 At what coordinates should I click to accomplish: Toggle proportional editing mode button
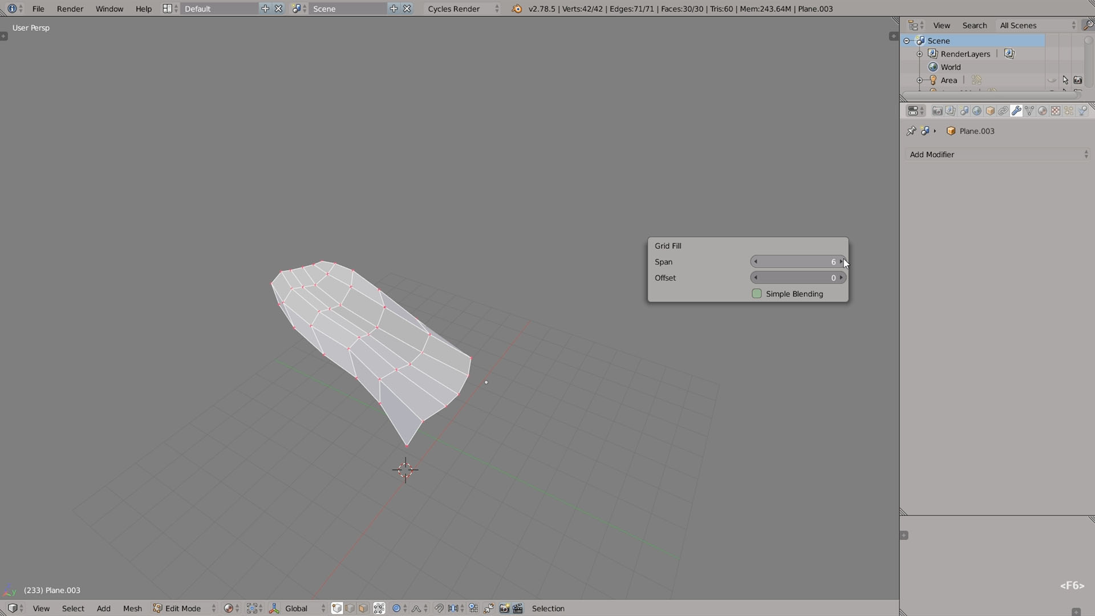coord(399,609)
